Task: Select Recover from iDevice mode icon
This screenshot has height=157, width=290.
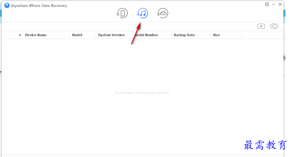Action: point(122,13)
